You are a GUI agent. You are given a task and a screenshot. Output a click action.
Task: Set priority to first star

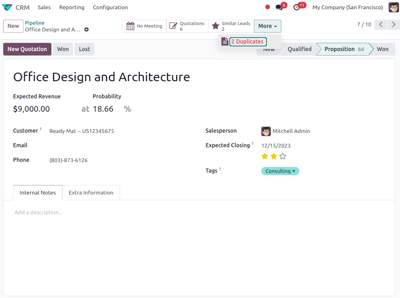pos(265,156)
